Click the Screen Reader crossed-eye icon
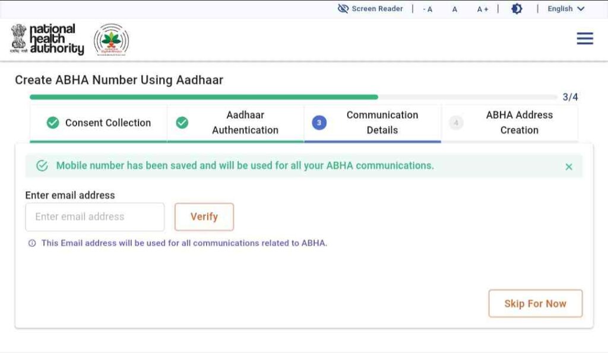This screenshot has height=353, width=608. pyautogui.click(x=343, y=8)
